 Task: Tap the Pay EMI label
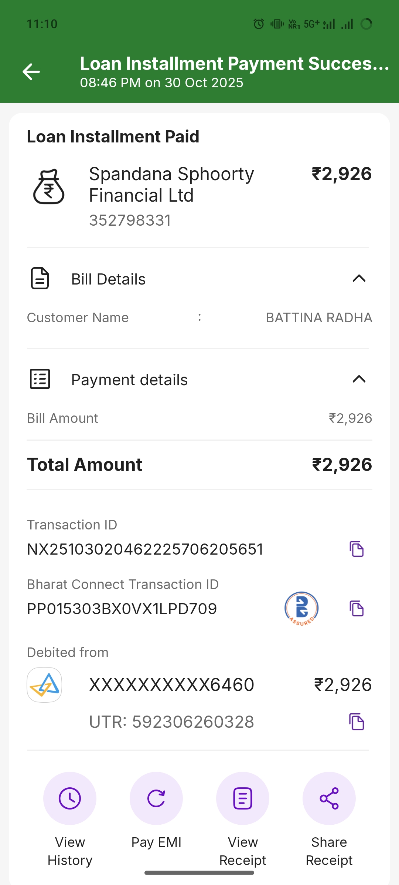(x=156, y=842)
